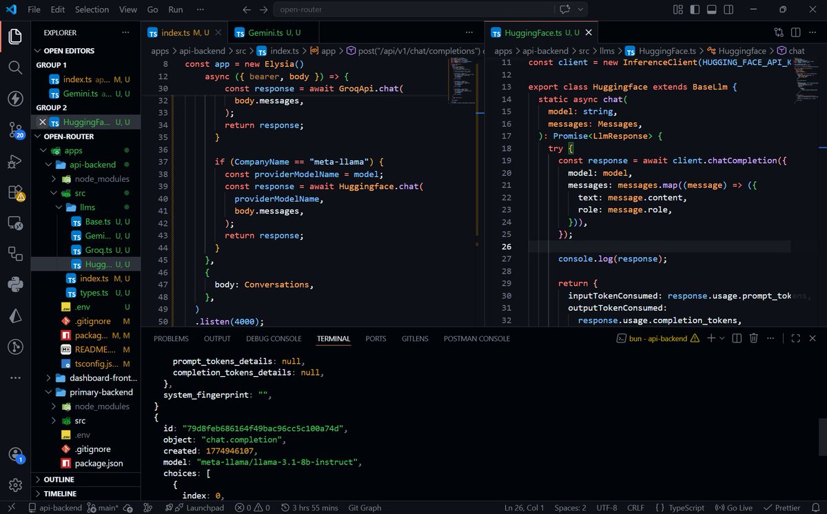Split the HuggingFace.ts editor right
This screenshot has height=514, width=827.
pos(795,32)
